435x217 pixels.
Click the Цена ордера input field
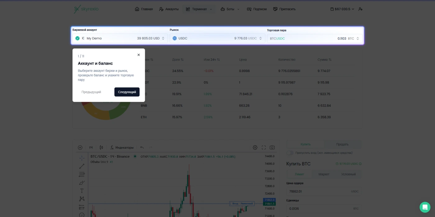[324, 191]
